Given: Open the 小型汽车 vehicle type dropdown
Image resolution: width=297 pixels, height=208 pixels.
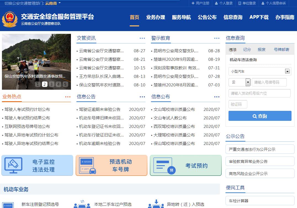Looking at the screenshot, I should pos(287,71).
